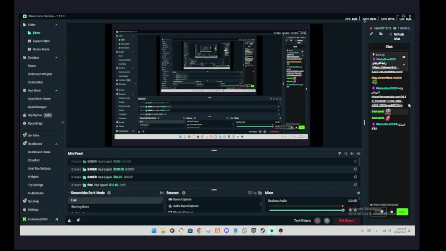Open the streamlabs.com link in chat
Screen dimensions: 446x251
pyautogui.click(x=389, y=101)
